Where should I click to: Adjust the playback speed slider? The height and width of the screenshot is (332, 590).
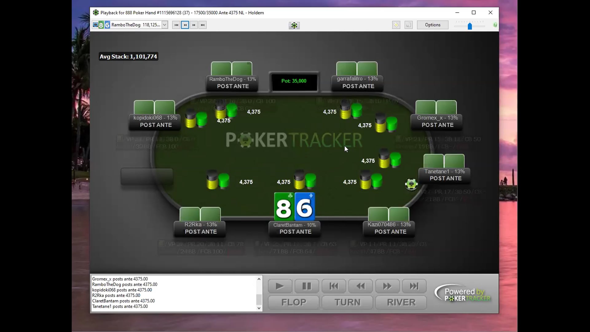click(x=470, y=26)
